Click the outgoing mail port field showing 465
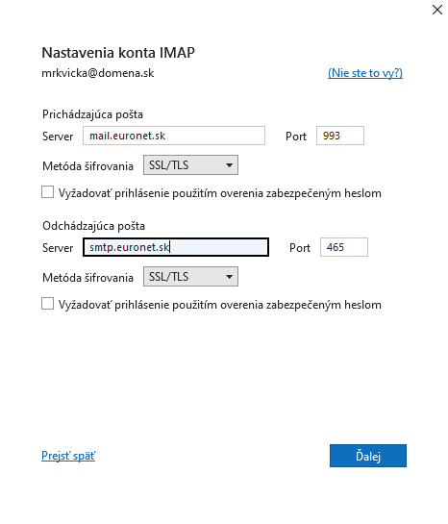448x524 pixels. click(x=344, y=247)
